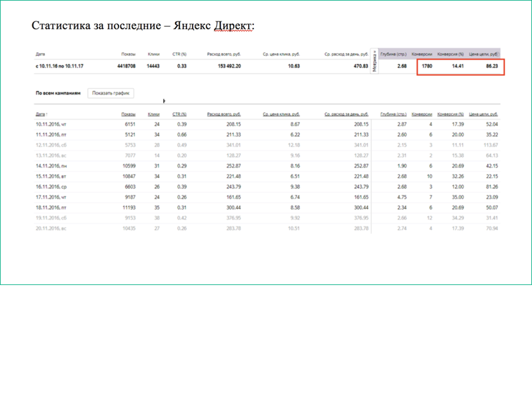Image resolution: width=532 pixels, height=399 pixels.
Task: Select the greyed row 13.11.2016, вс
Action: (x=267, y=155)
